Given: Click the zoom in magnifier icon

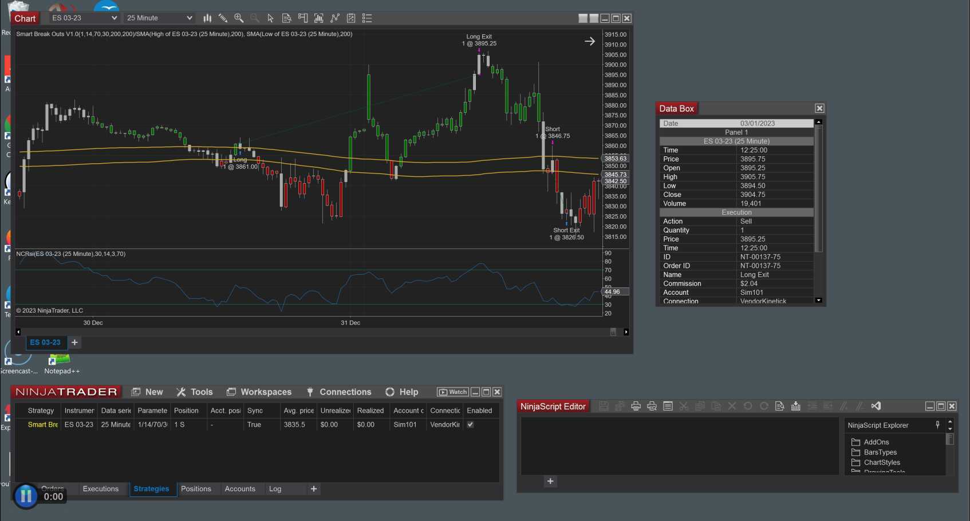Looking at the screenshot, I should (239, 18).
